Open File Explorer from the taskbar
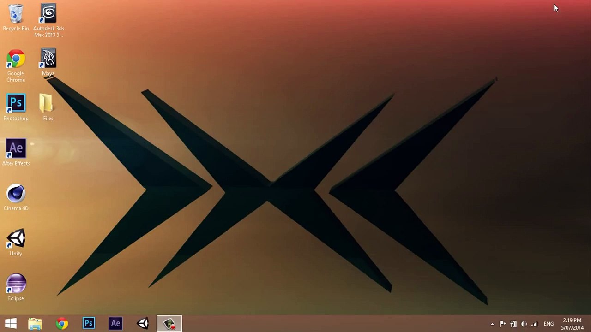This screenshot has width=591, height=332. [35, 324]
